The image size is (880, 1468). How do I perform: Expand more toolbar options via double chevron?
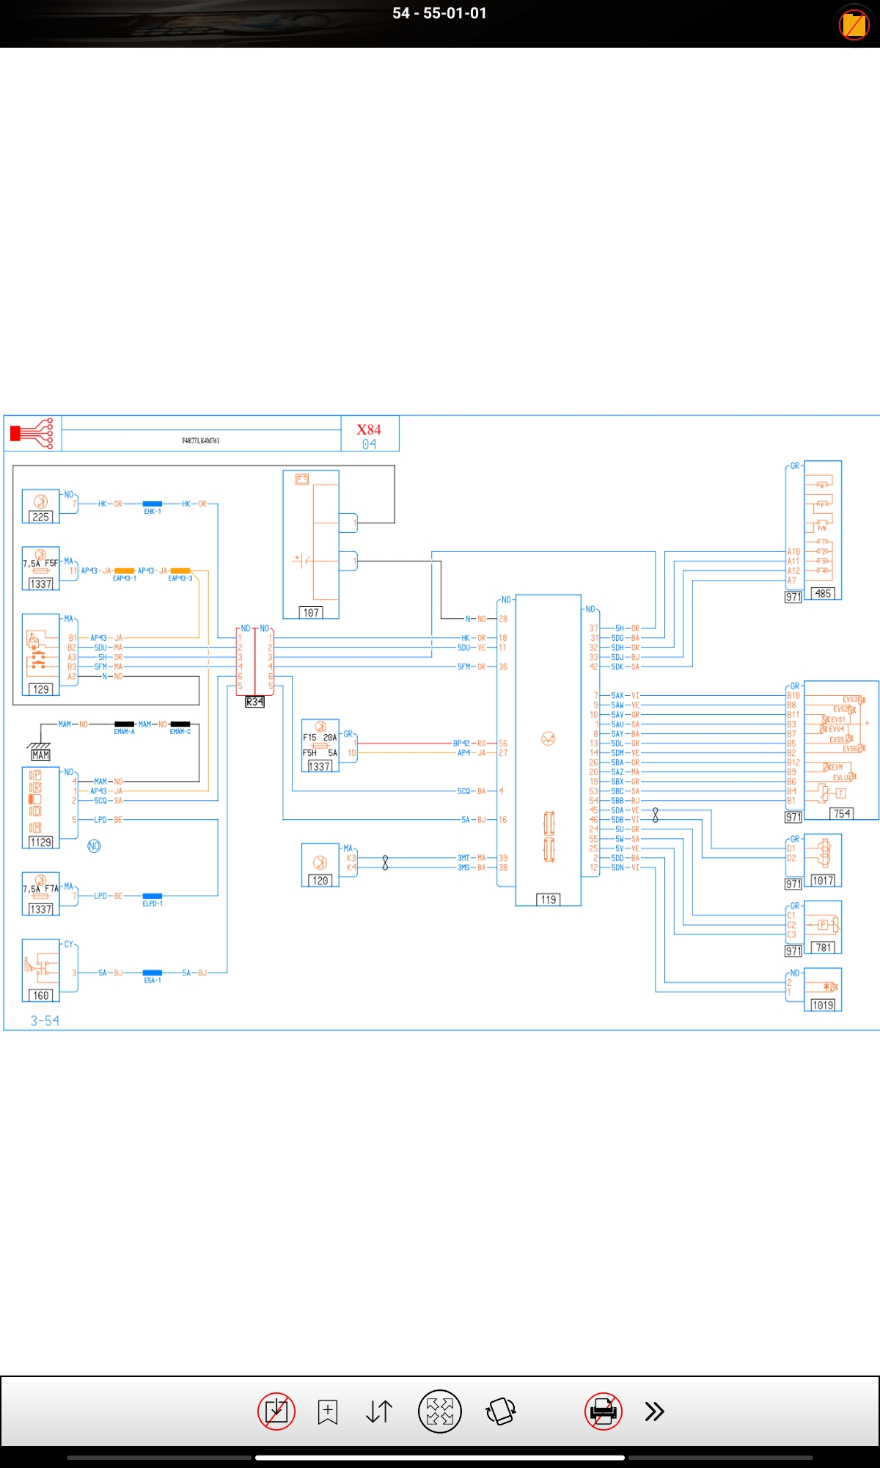pos(654,1411)
